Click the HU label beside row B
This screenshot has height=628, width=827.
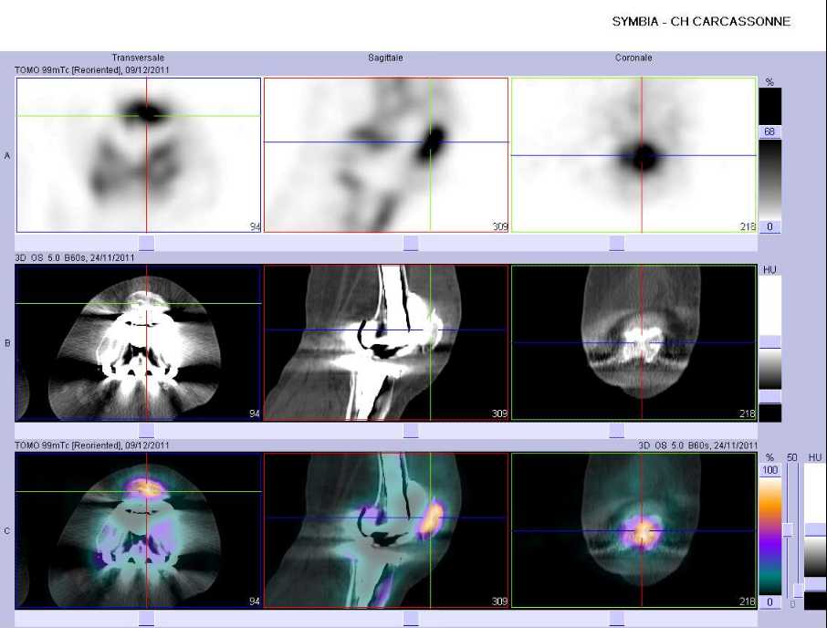point(769,270)
